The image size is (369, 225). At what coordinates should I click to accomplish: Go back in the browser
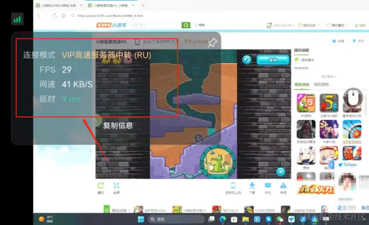[x=39, y=16]
